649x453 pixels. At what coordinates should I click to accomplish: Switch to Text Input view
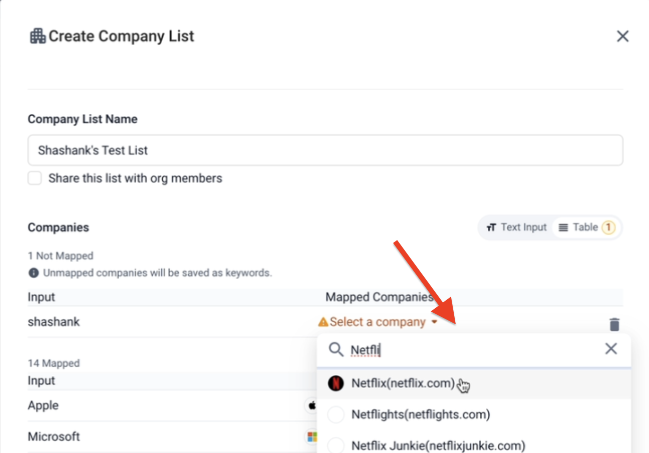(x=517, y=228)
